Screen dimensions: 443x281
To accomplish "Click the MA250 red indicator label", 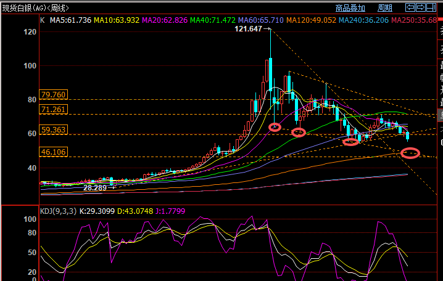I will click(x=414, y=20).
